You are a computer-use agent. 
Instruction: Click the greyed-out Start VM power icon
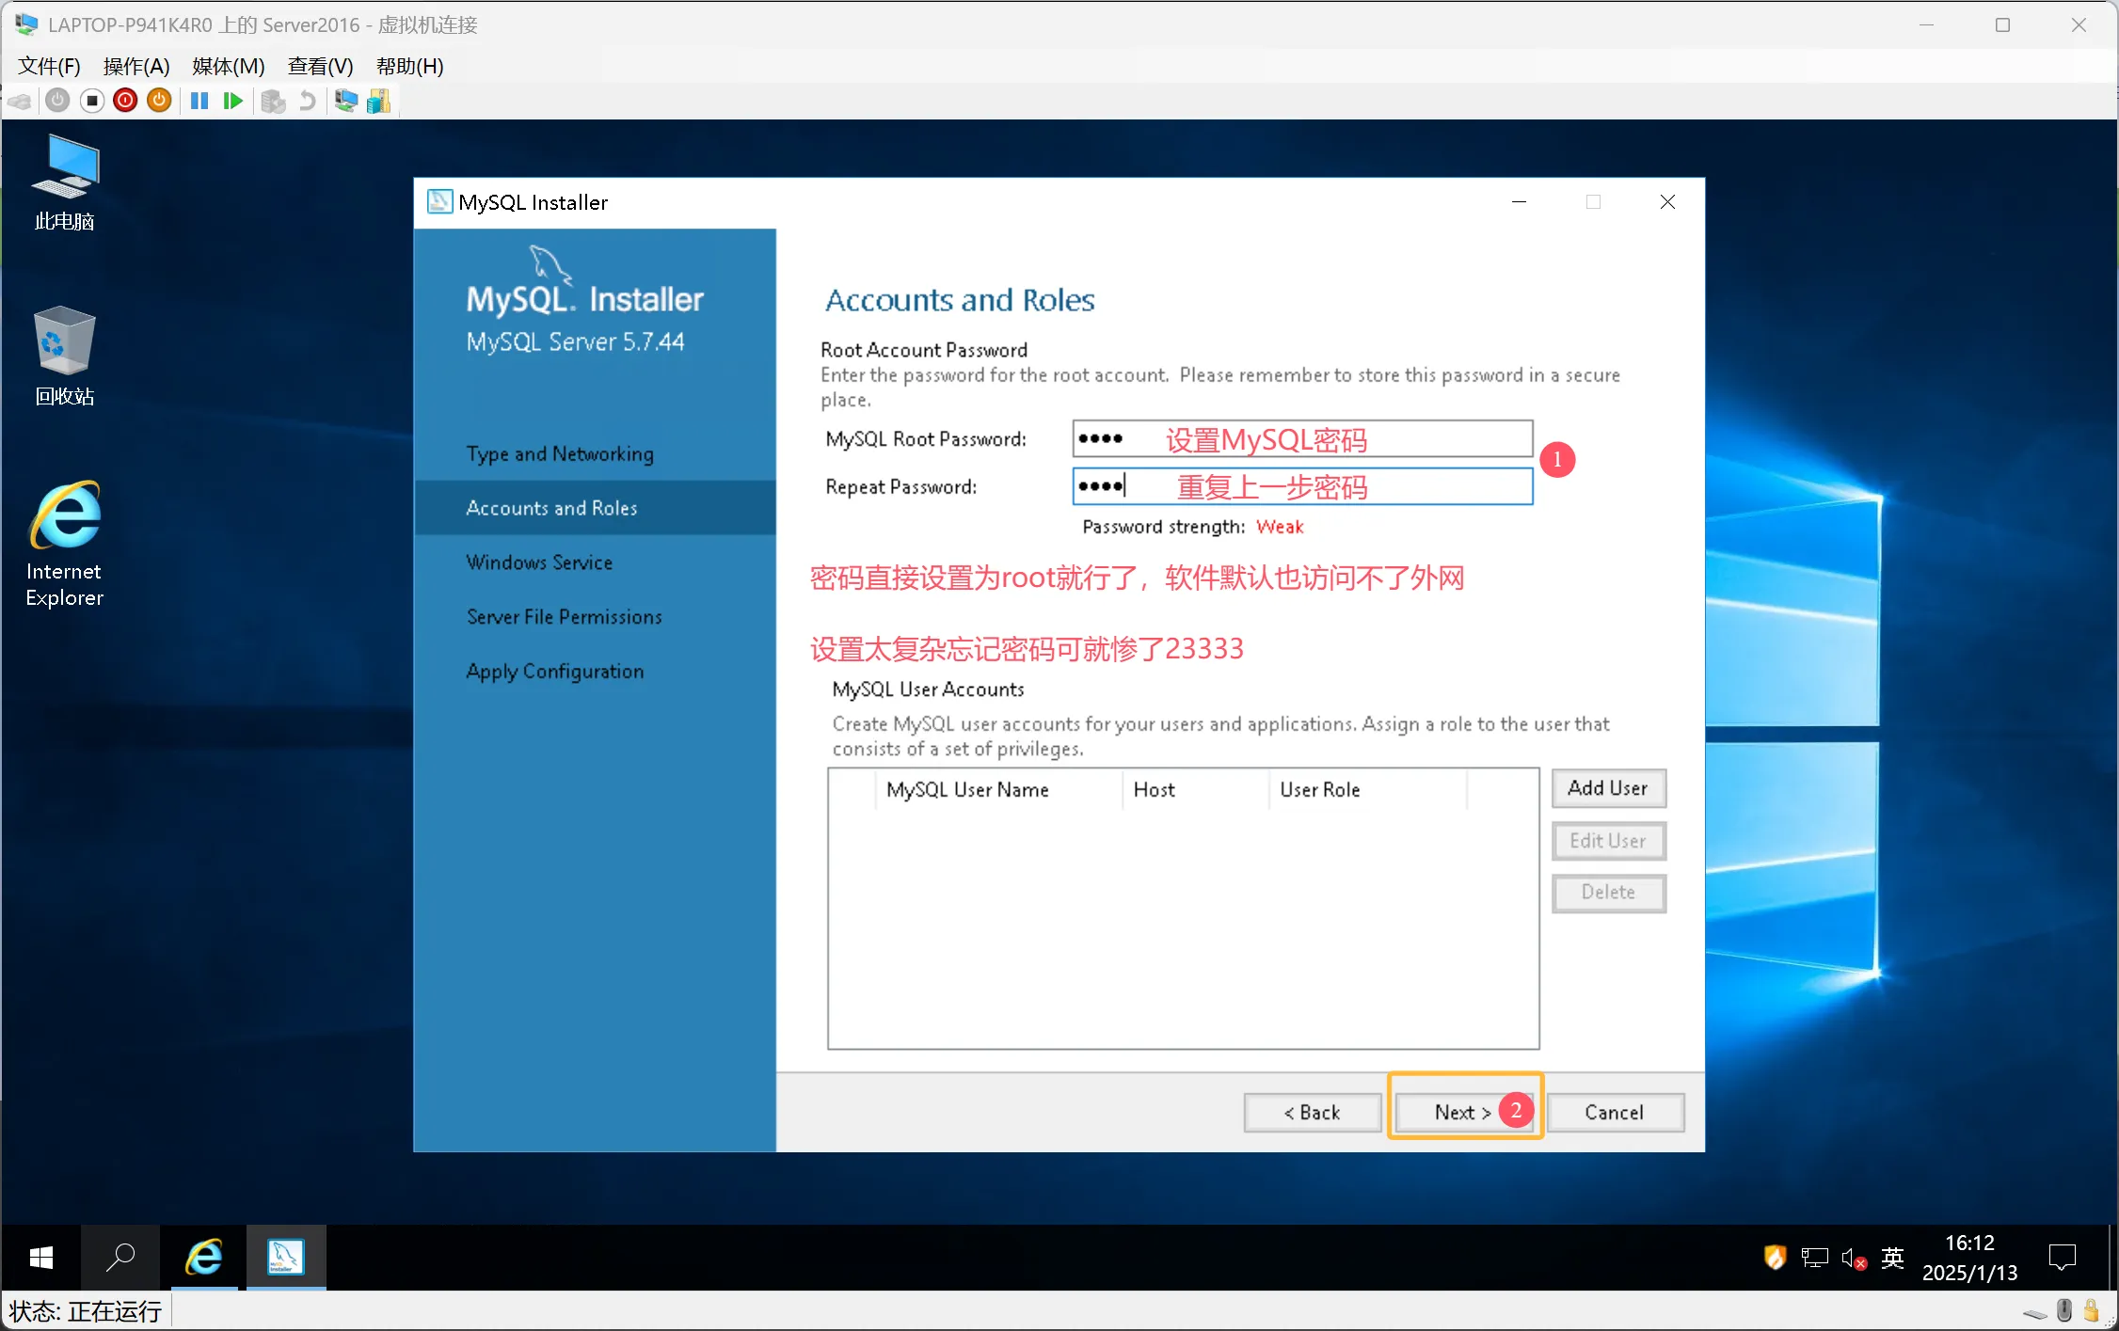pos(57,101)
